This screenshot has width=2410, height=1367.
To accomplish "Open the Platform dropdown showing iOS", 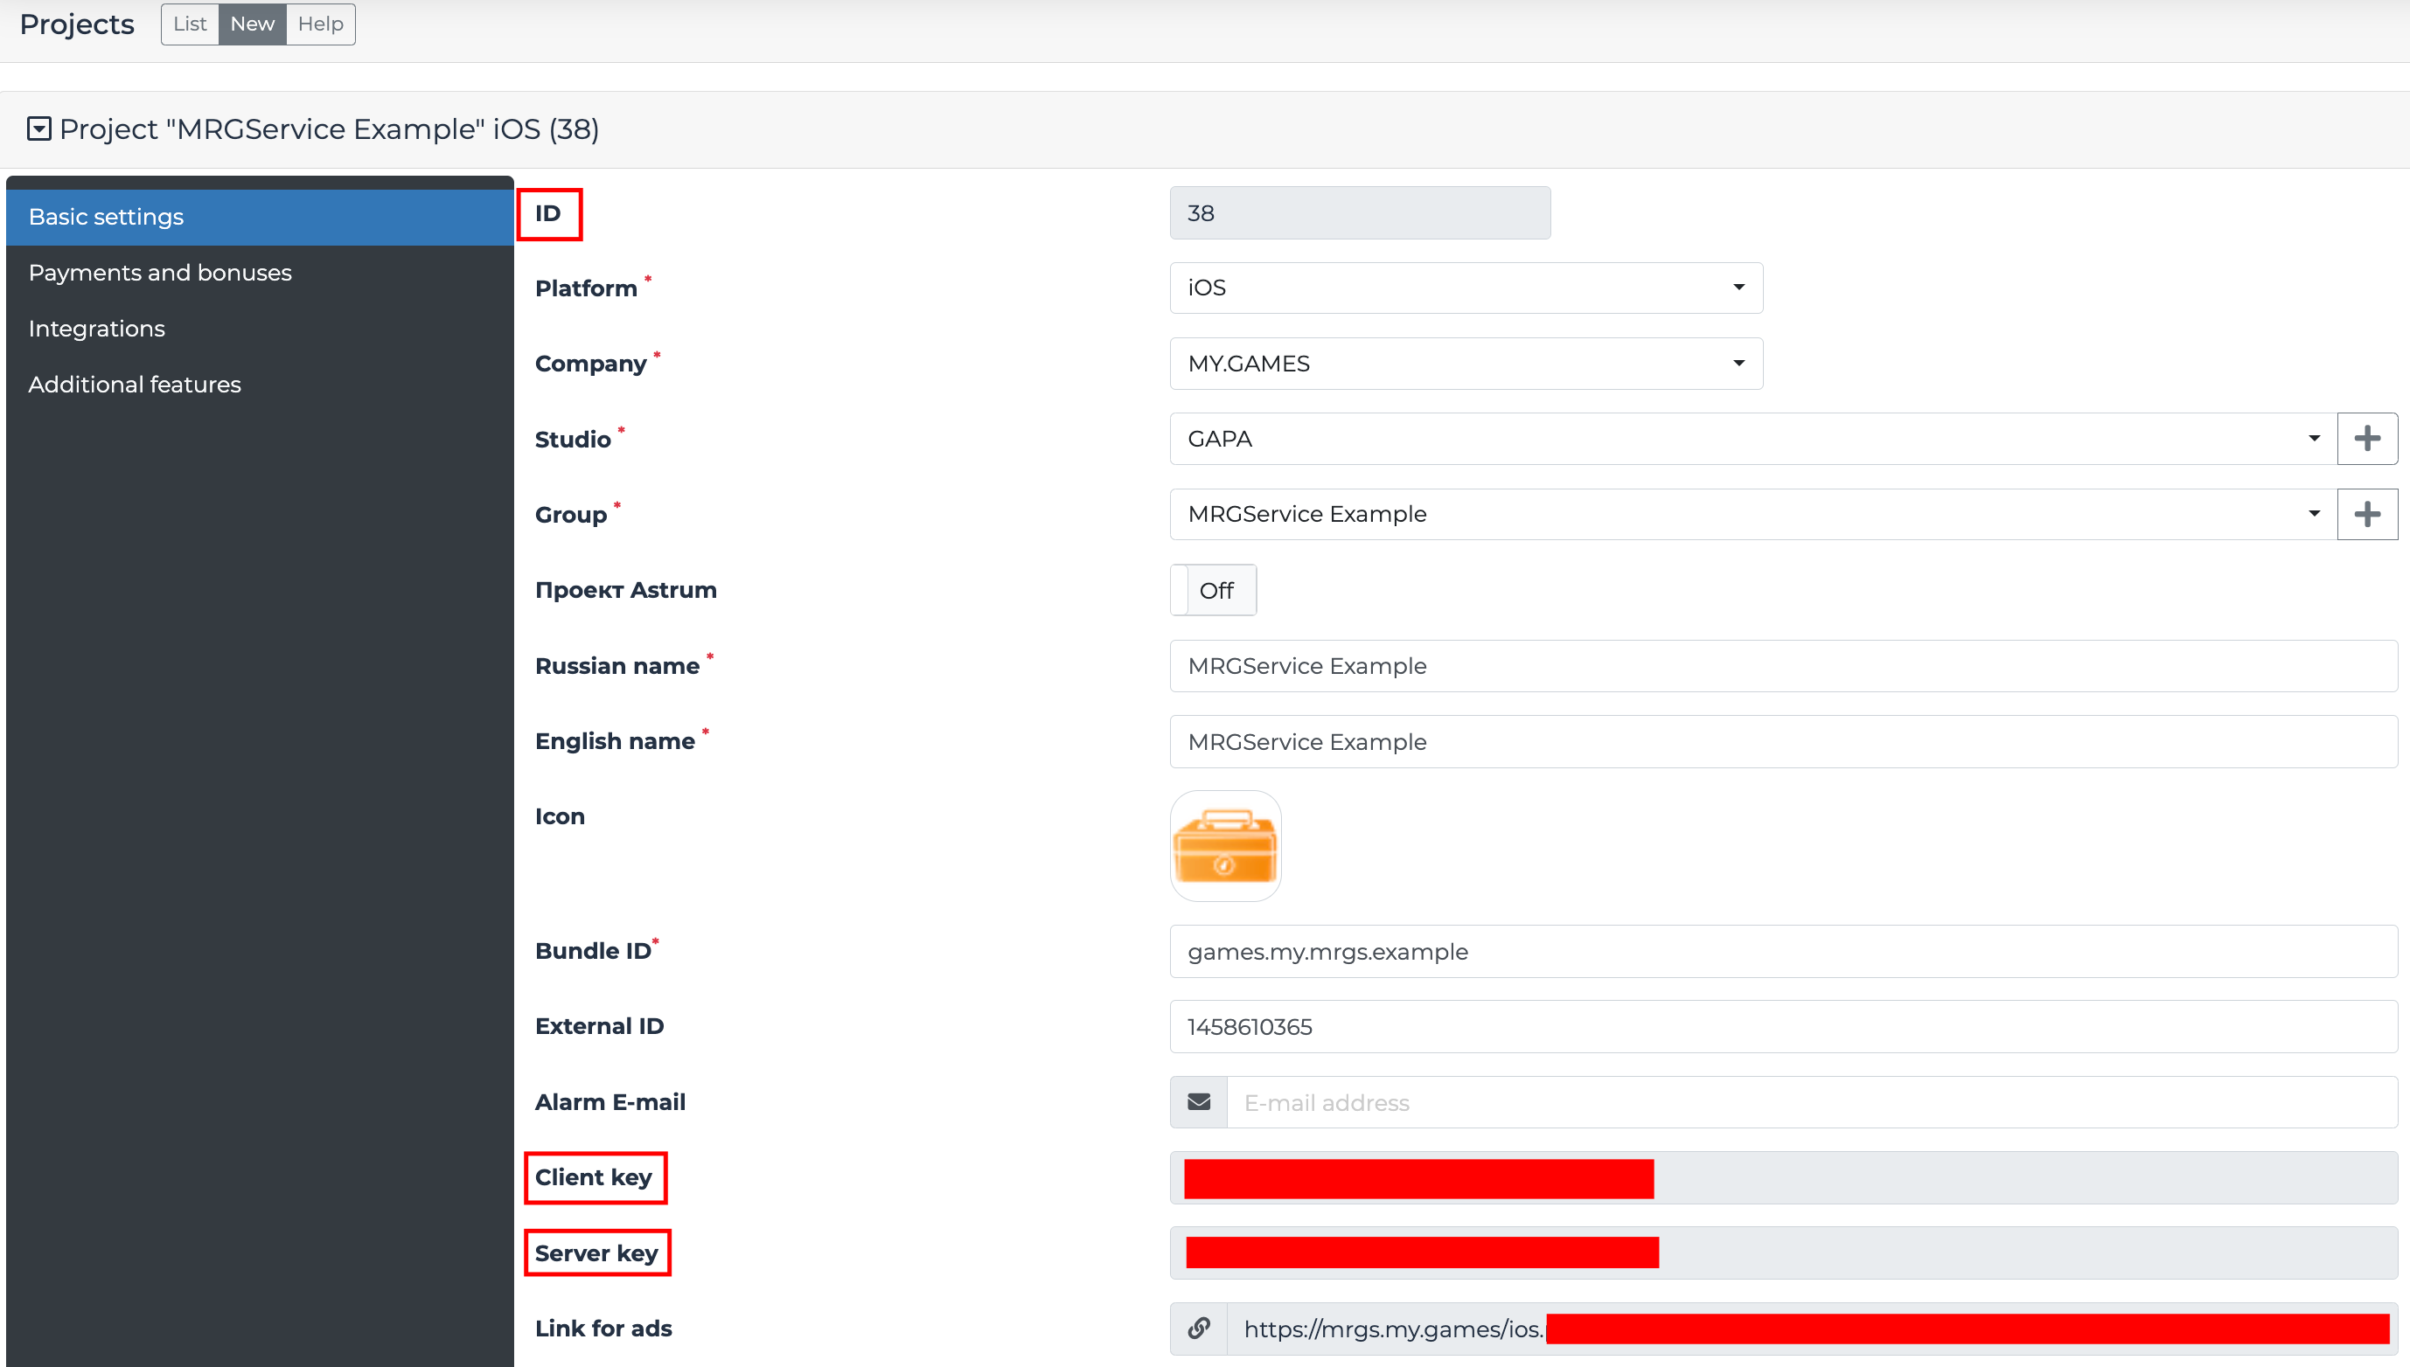I will [1466, 288].
